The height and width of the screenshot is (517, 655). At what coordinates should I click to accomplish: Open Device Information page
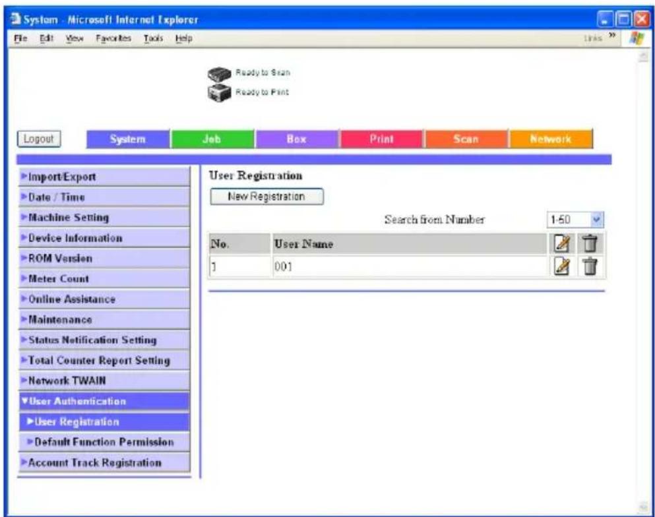click(x=104, y=238)
